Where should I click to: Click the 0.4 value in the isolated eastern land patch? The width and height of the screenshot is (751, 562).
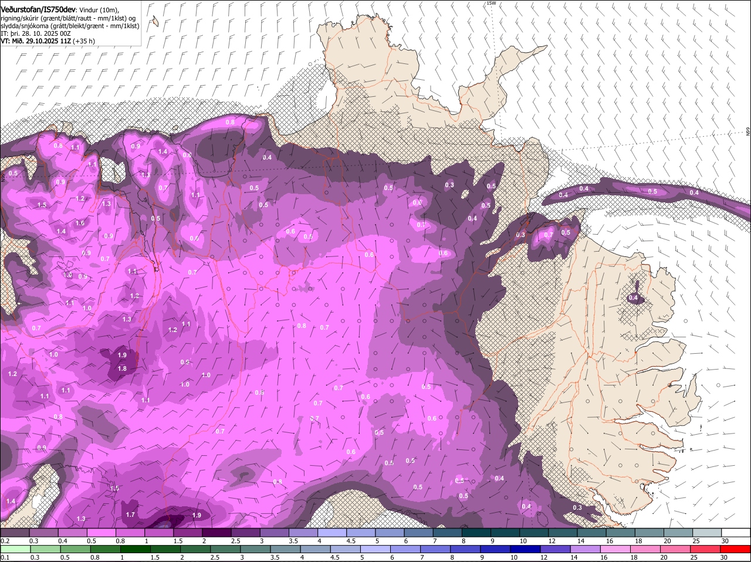[633, 298]
